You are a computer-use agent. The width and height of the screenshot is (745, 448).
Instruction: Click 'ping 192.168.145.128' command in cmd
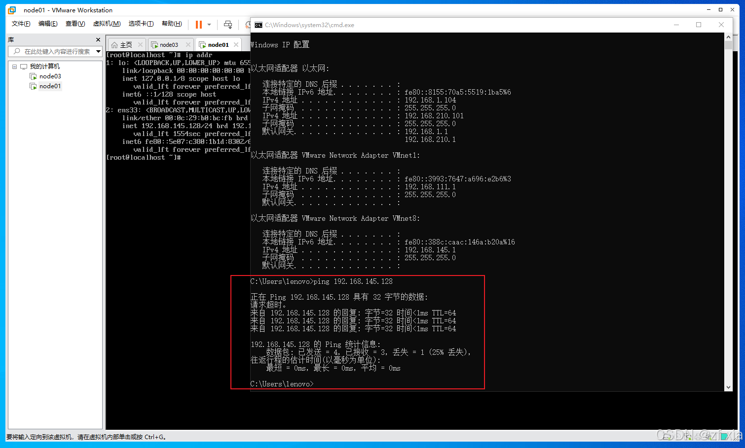pyautogui.click(x=353, y=281)
